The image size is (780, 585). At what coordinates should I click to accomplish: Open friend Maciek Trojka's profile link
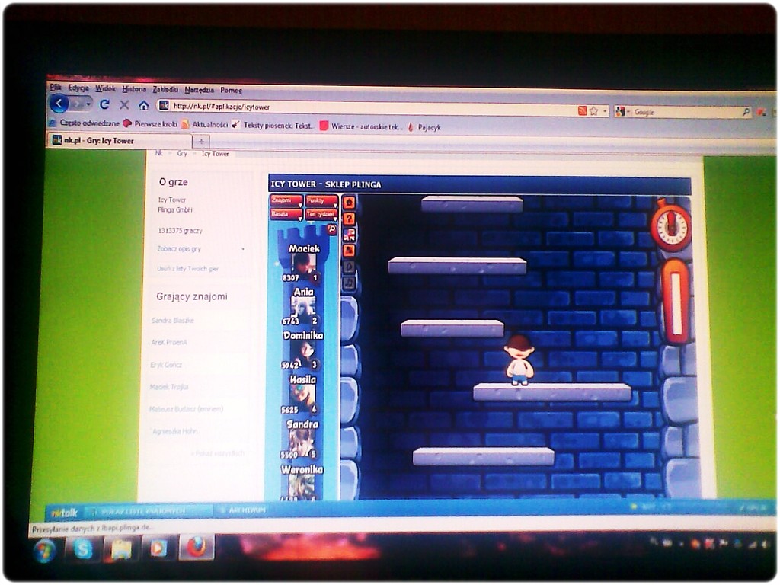click(168, 386)
